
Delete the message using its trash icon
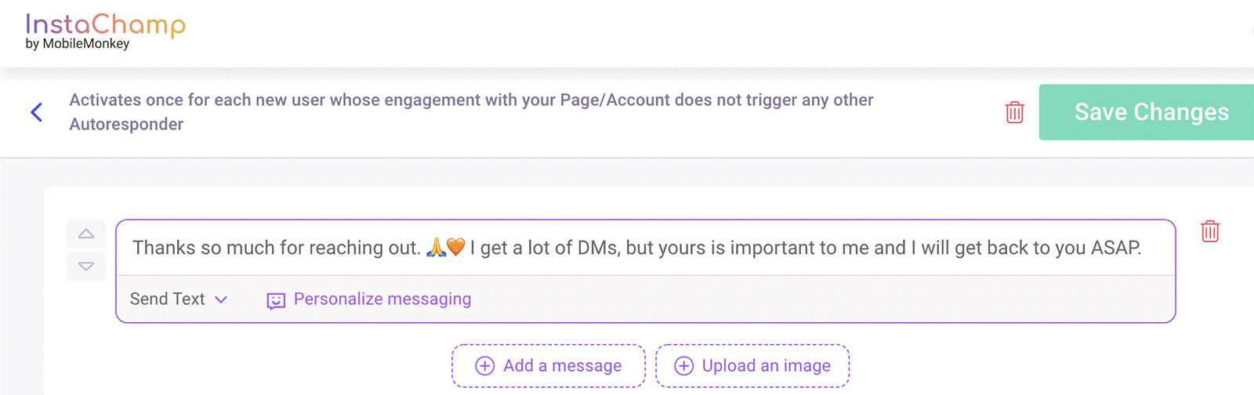click(x=1209, y=231)
